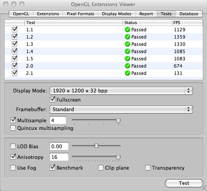Enable the LOD Bias checkbox

[x=13, y=146]
